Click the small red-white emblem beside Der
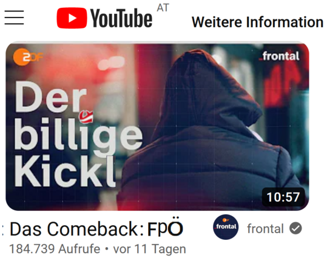 (x=86, y=117)
